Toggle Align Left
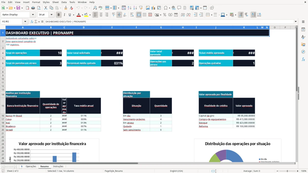 (95, 15)
